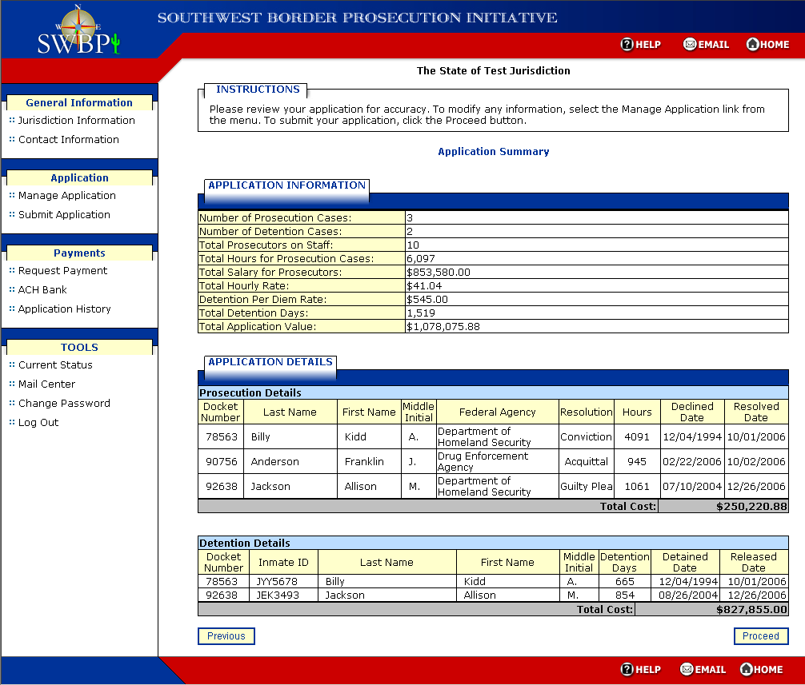Check Current Status under Tools
This screenshot has height=685, width=805.
(56, 365)
